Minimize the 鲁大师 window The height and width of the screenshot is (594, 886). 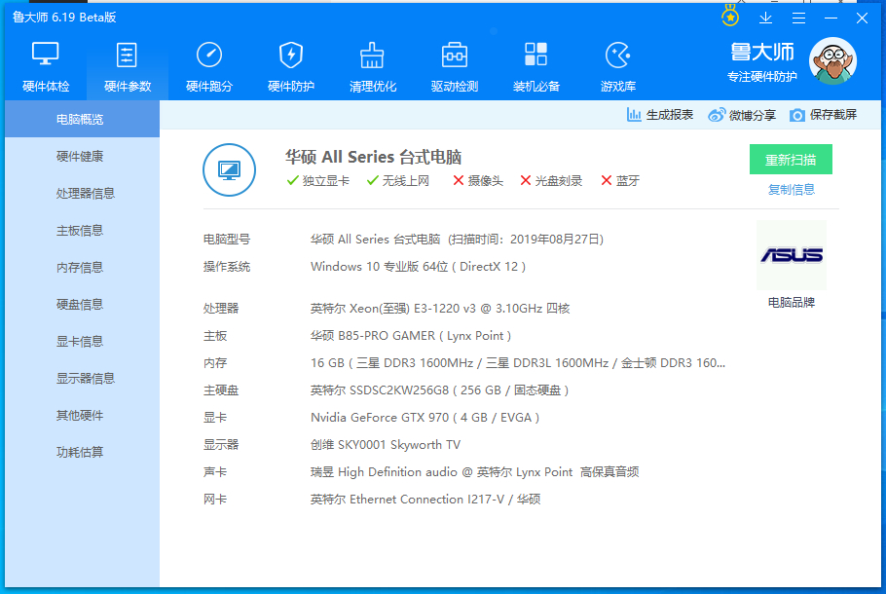[x=831, y=19]
